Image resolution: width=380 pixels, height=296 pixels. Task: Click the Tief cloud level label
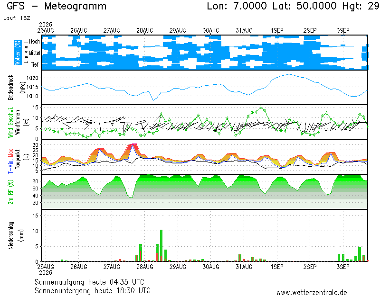(x=34, y=64)
